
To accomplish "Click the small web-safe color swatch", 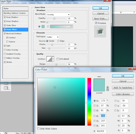I will [x=108, y=90].
